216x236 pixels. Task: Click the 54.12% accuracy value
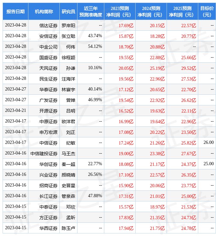pyautogui.click(x=95, y=46)
